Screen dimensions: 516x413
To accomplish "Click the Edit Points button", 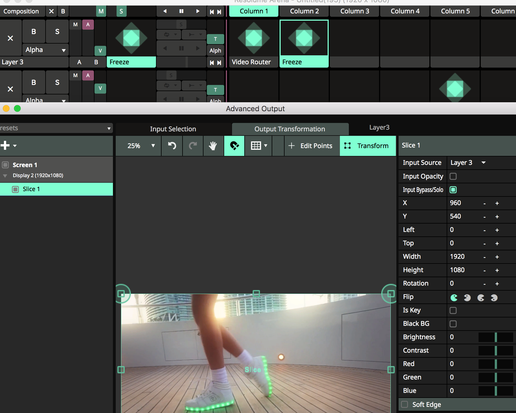I will tap(311, 146).
